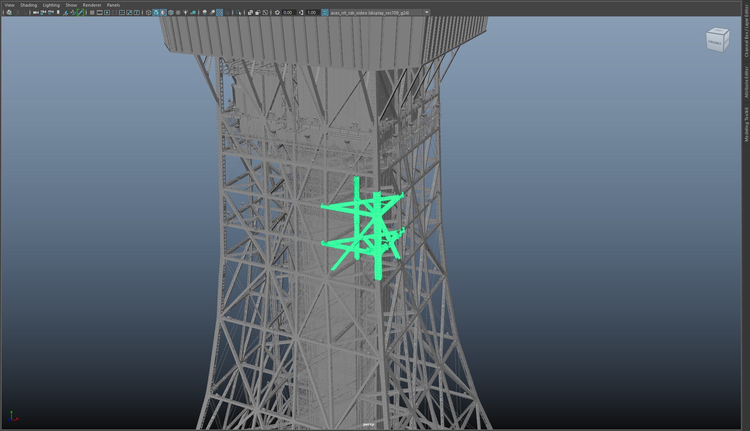Click the camera bookmarks icon
750x431 pixels.
58,13
